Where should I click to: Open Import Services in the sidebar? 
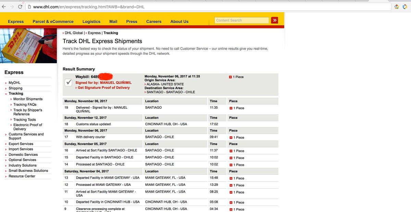[x=21, y=149]
